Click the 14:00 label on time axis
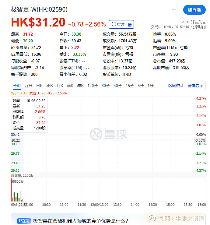This screenshot has width=210, height=225. [135, 205]
